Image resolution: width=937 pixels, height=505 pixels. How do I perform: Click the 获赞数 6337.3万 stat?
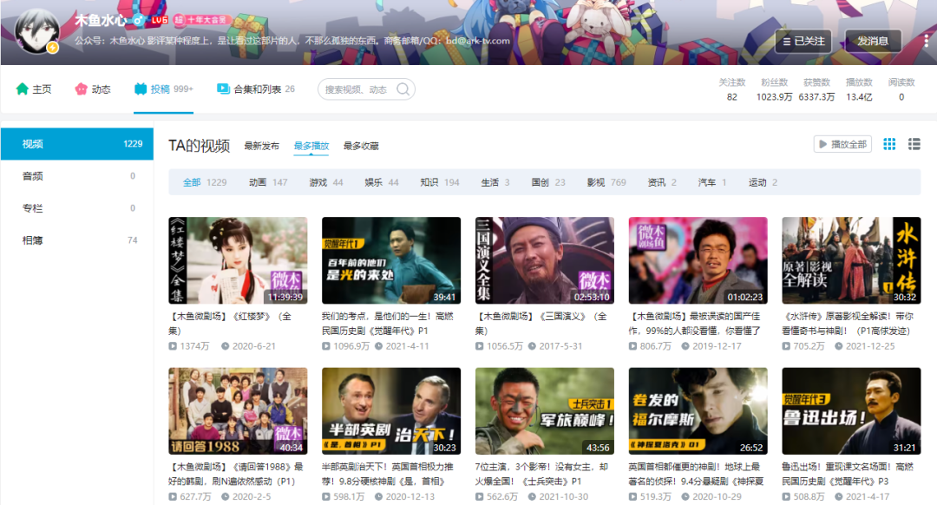click(816, 89)
